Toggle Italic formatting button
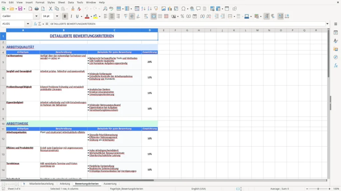The image size is (341, 191). (71, 16)
